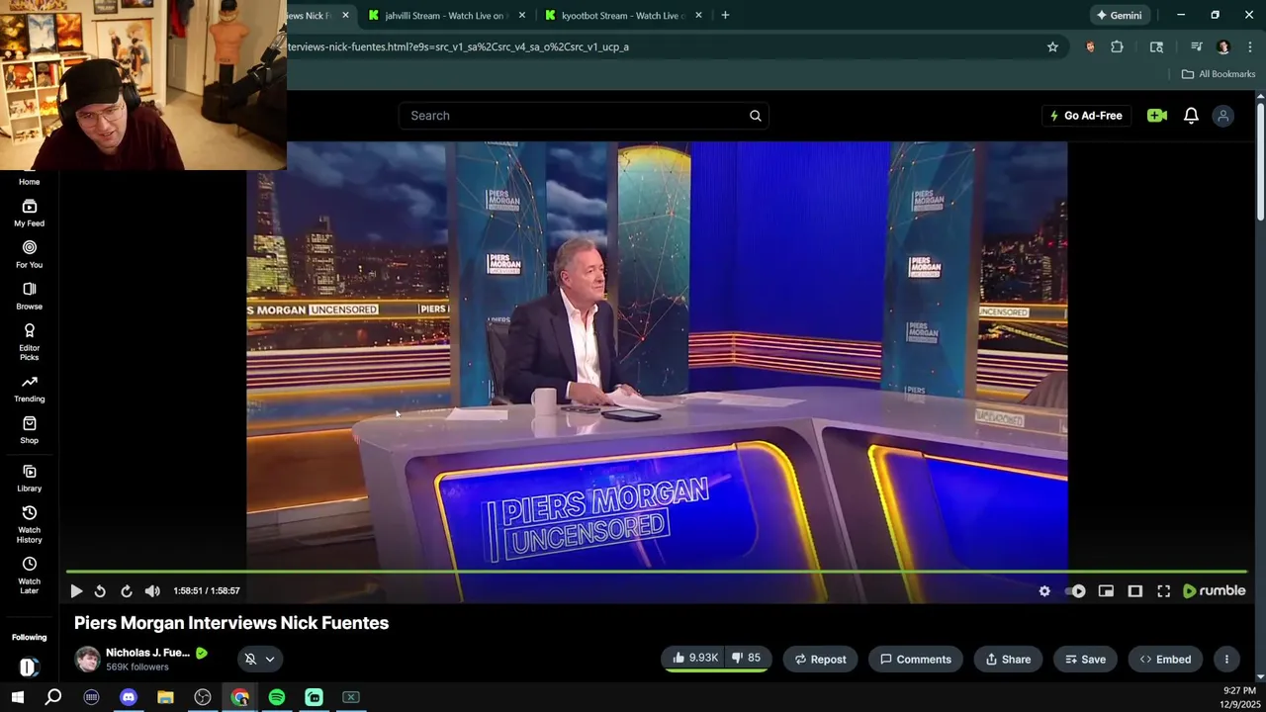The height and width of the screenshot is (712, 1266).
Task: Close the kyootbot Stream tab
Action: click(698, 15)
